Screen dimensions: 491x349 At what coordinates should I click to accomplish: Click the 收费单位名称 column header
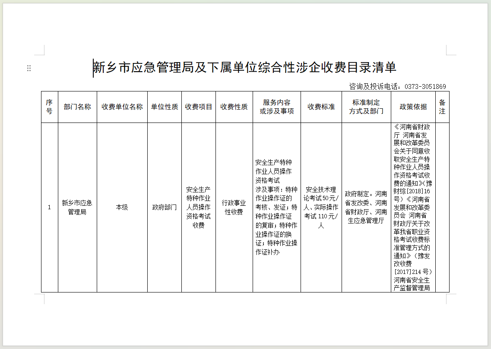[x=122, y=107]
